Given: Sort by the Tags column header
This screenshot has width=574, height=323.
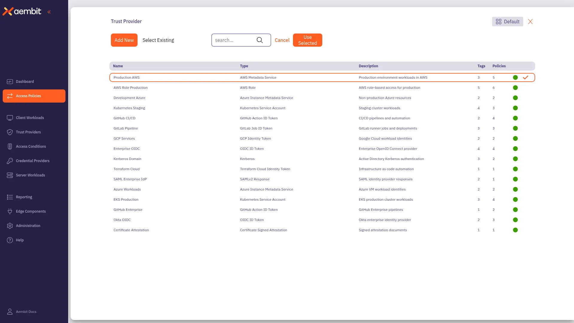Looking at the screenshot, I should tap(481, 66).
